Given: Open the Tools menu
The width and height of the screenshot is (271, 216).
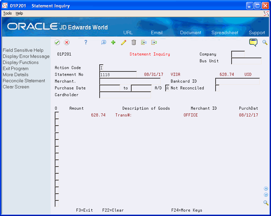Looking at the screenshot, I should (7, 13).
